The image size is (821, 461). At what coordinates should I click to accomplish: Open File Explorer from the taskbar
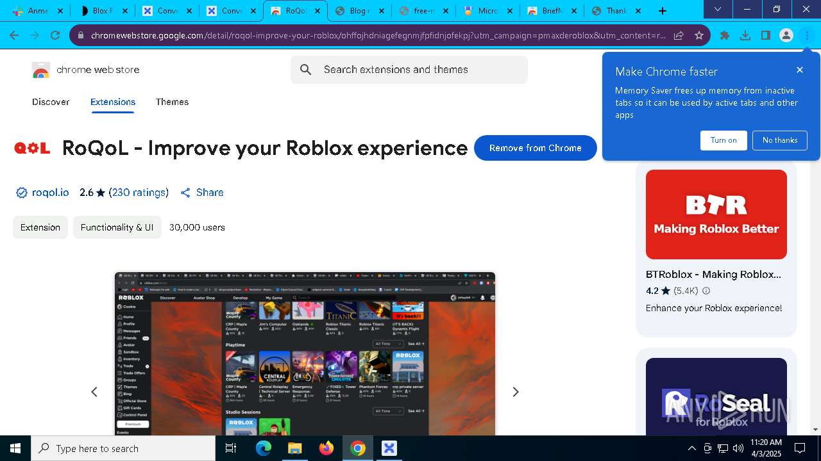point(294,448)
